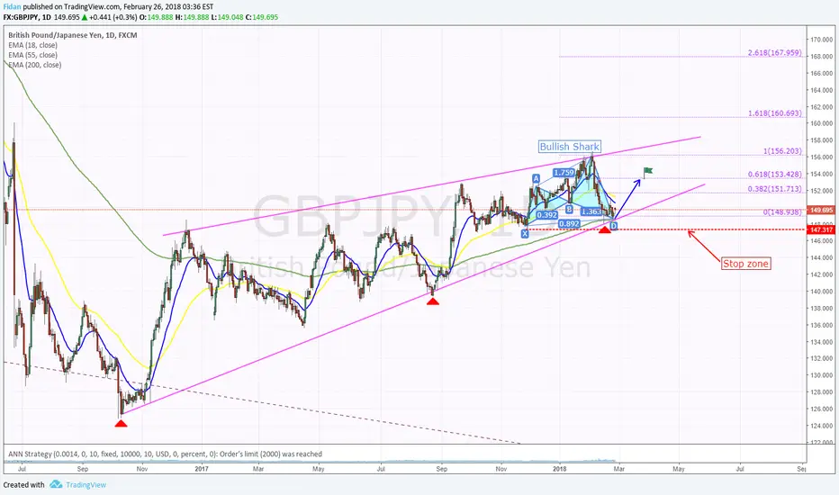This screenshot has height=495, width=839.
Task: Click the green up arrow beside +0.441
Action: (x=85, y=17)
